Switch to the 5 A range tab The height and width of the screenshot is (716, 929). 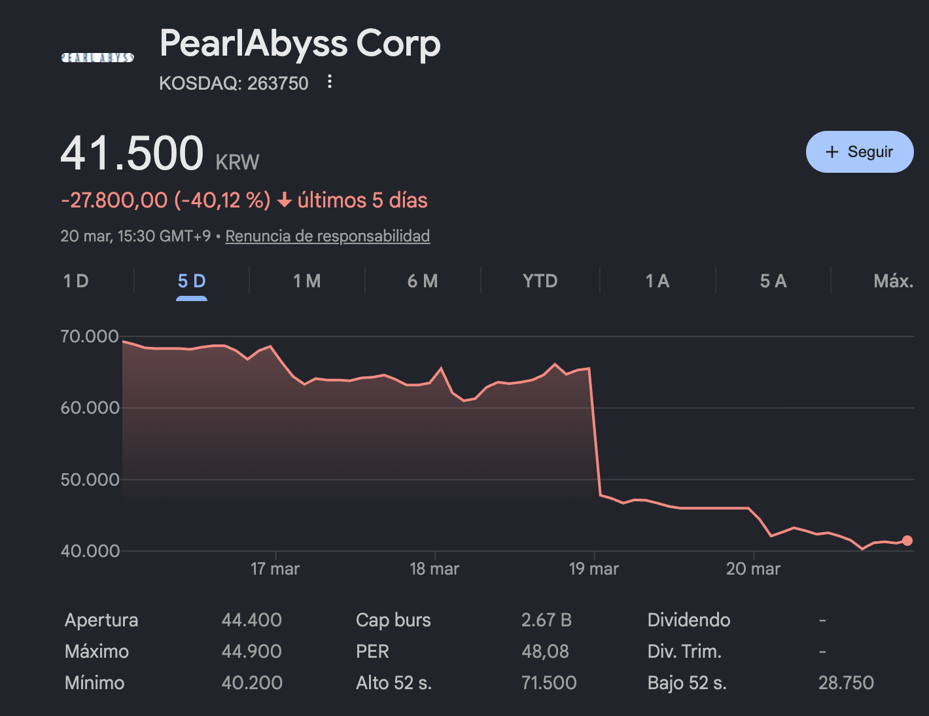click(773, 281)
